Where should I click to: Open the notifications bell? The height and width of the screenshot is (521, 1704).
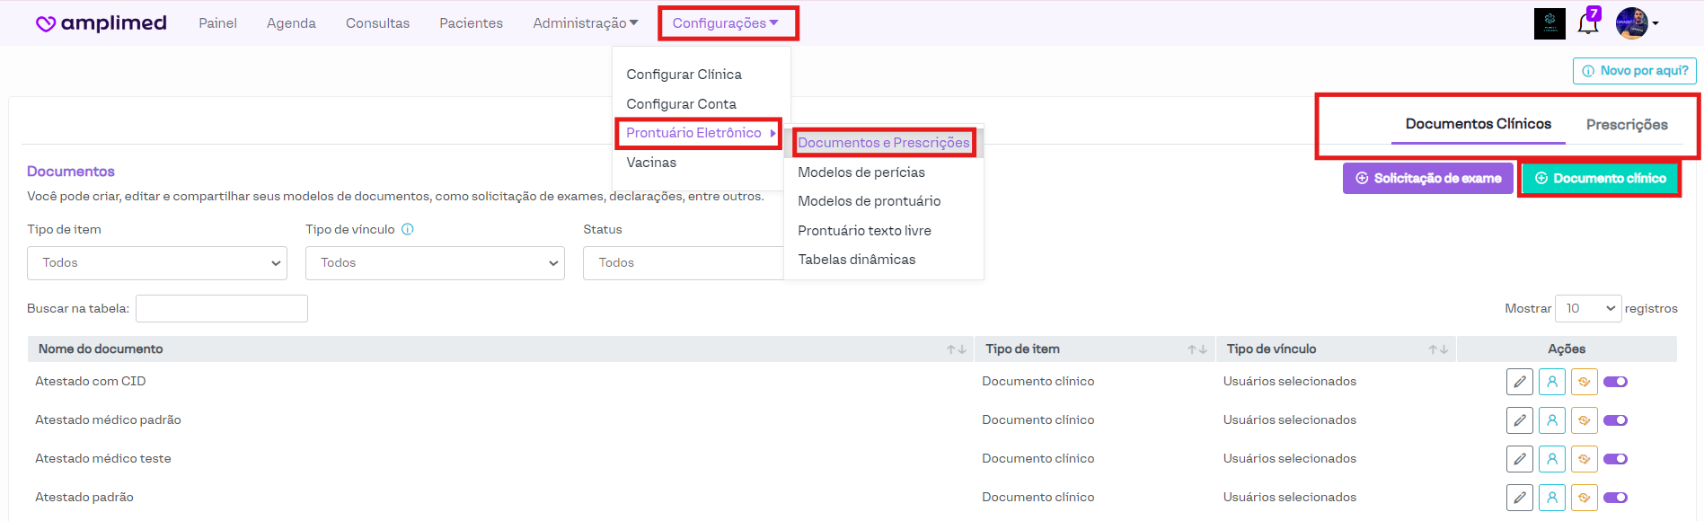(1587, 23)
